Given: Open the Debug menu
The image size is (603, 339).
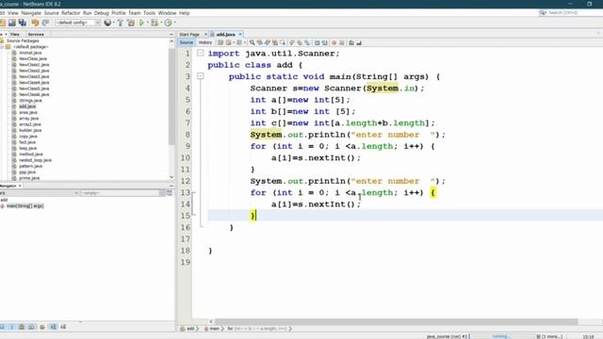Looking at the screenshot, I should 102,12.
